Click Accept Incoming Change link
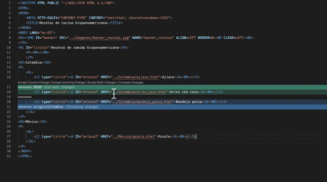 click(x=68, y=83)
